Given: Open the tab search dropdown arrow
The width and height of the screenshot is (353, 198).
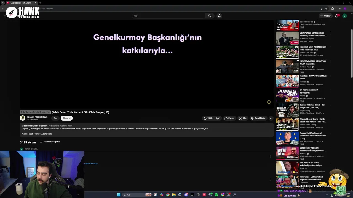Looking at the screenshot, I should (x=2, y=3).
